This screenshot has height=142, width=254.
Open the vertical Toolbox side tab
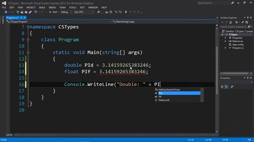3,20
